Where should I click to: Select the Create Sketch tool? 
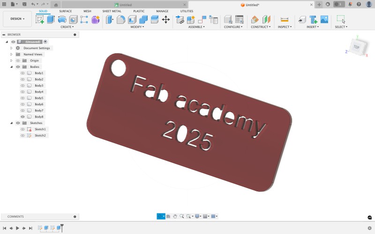pyautogui.click(x=40, y=19)
